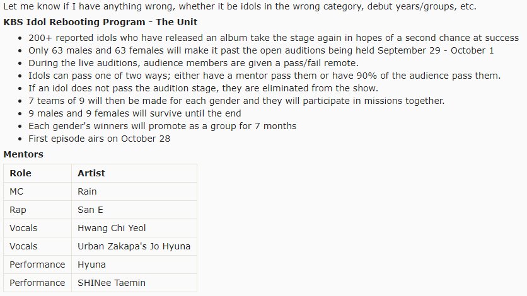Click the '200+ reported idols' bullet text
The height and width of the screenshot is (296, 527).
pos(274,38)
